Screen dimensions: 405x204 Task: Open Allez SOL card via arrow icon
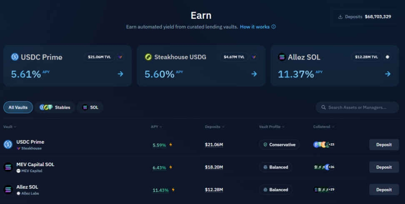click(x=387, y=74)
